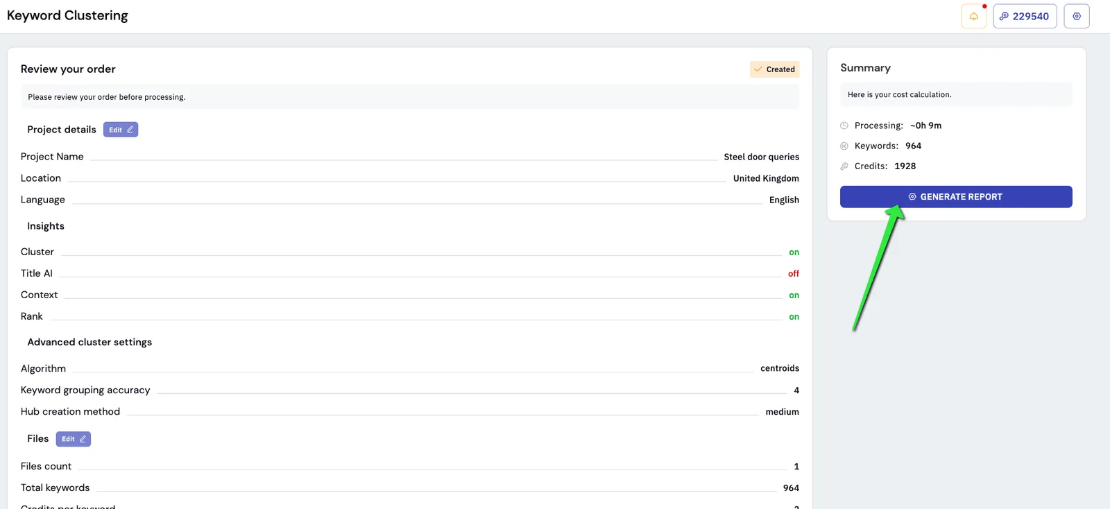Screen dimensions: 1110x509
Task: Edit the Files section
Action: tap(74, 439)
